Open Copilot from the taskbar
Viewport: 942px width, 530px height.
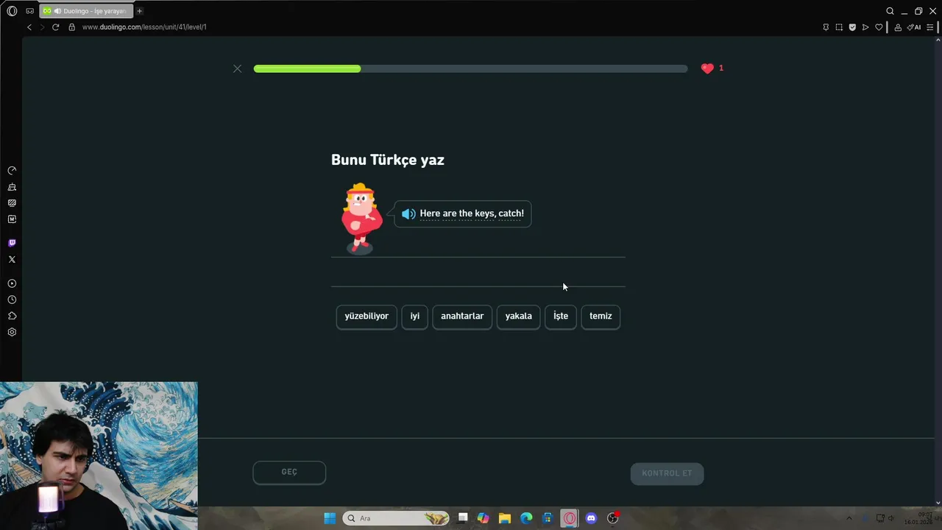coord(483,518)
